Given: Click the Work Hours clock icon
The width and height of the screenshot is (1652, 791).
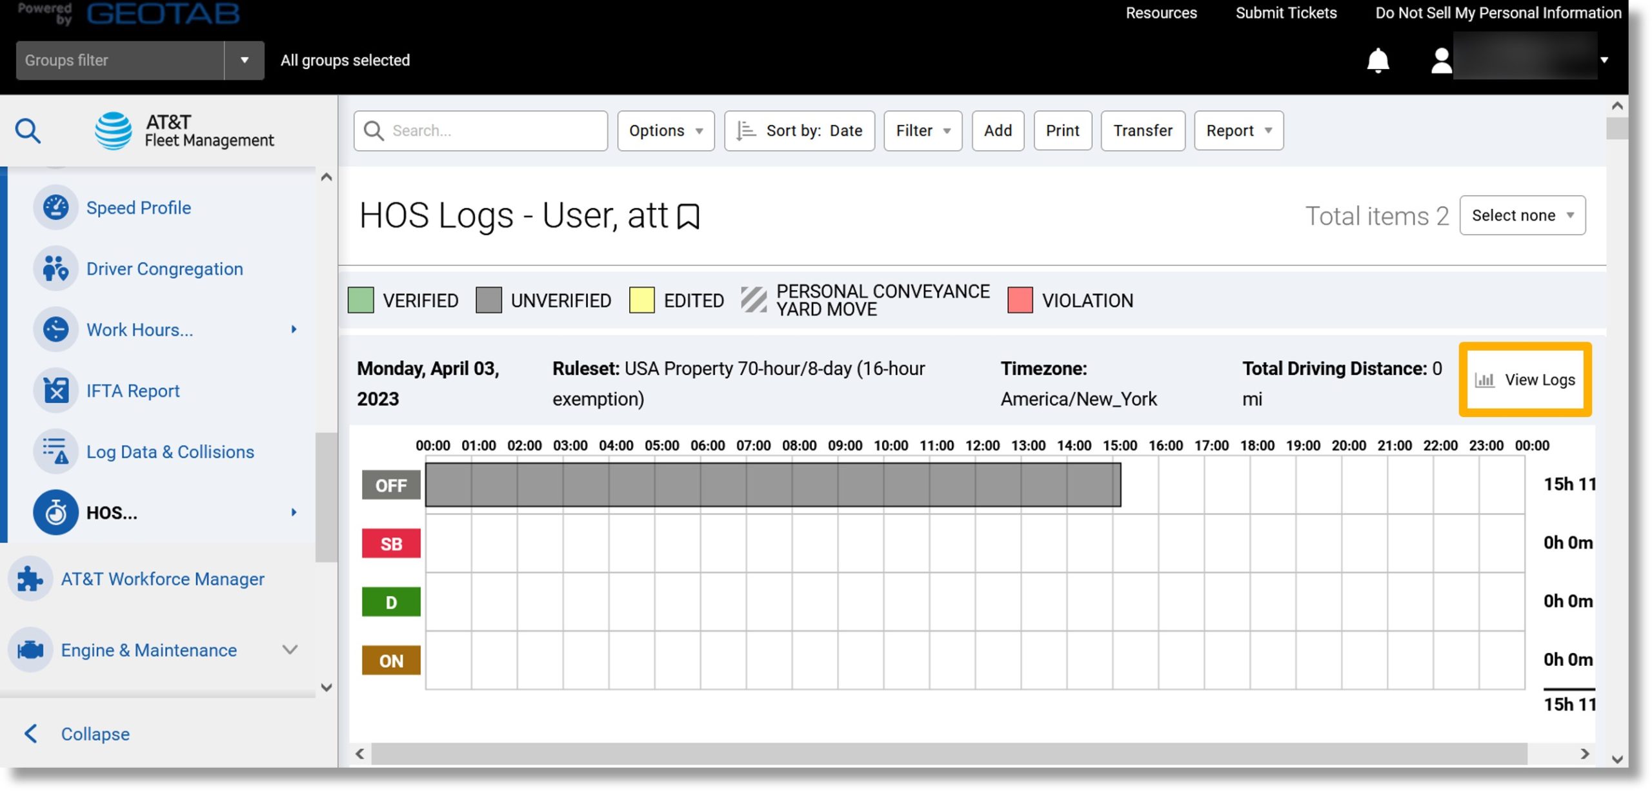Looking at the screenshot, I should coord(55,329).
